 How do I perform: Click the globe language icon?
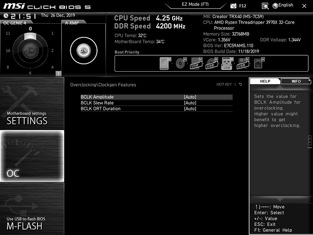[x=275, y=6]
